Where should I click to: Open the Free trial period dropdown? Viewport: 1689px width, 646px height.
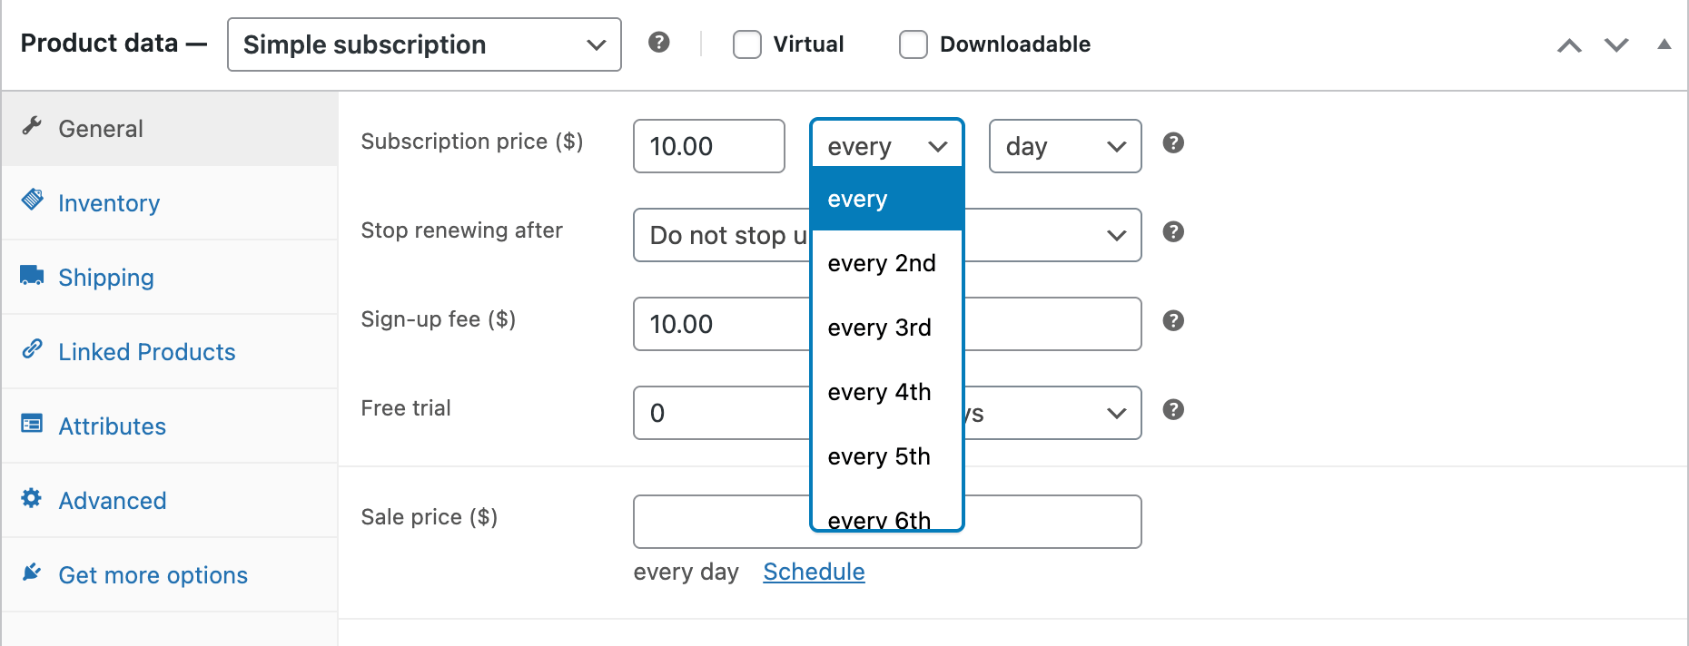1052,413
